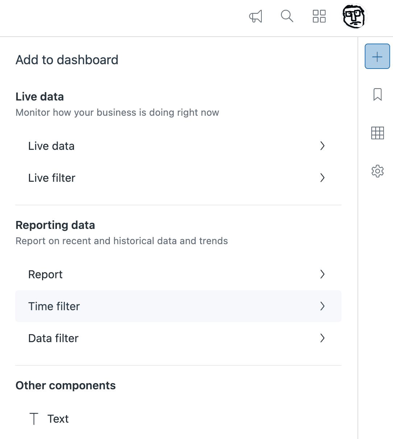
Task: Click the search magnifier icon
Action: pos(287,16)
